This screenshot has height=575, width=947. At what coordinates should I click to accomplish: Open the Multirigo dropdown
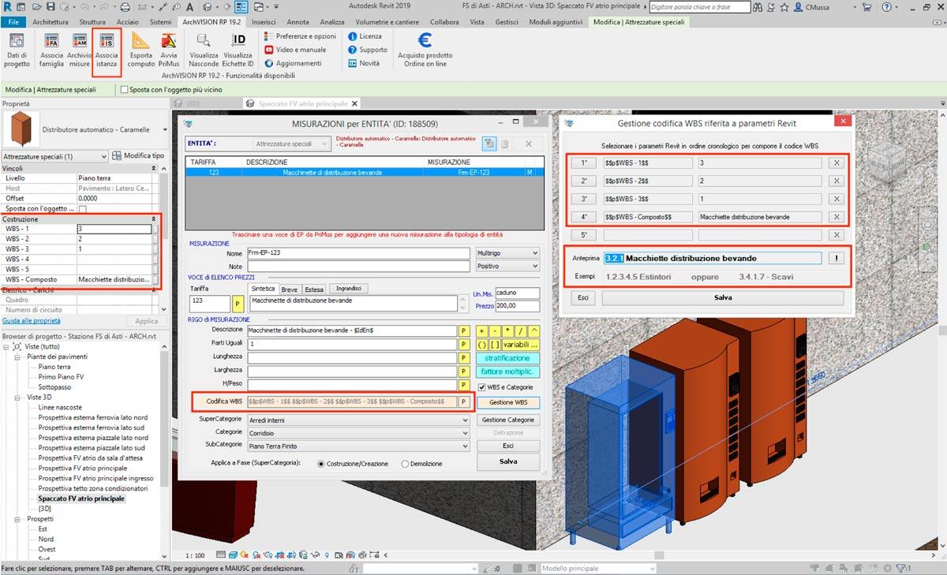pos(507,253)
